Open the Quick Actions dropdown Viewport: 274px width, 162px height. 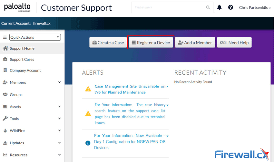tap(35, 37)
